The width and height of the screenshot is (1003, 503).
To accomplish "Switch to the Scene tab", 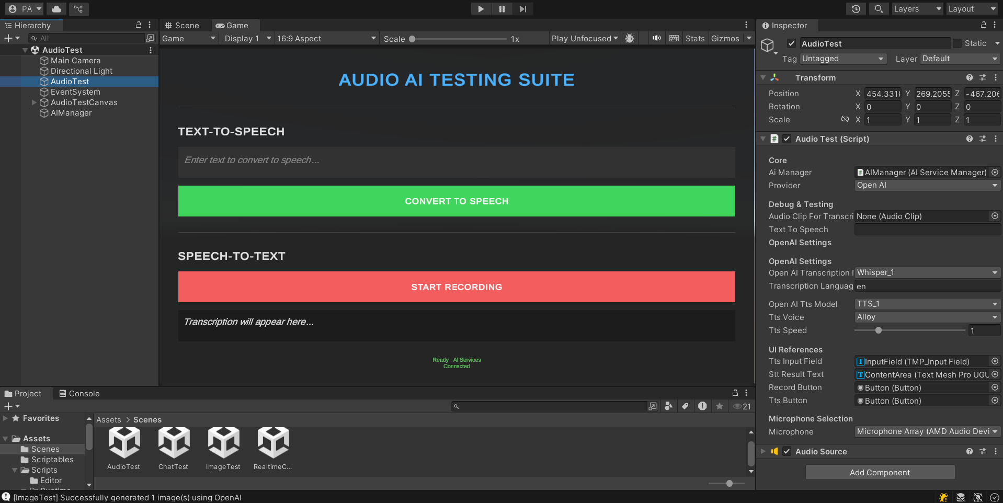I will coord(182,26).
